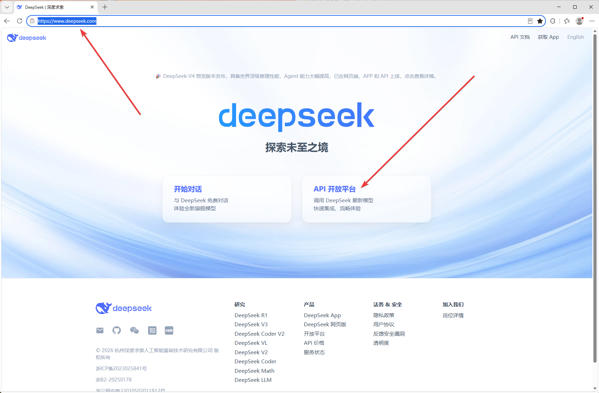This screenshot has width=599, height=393.
Task: Open the DeepSeek Coder link
Action: click(x=256, y=362)
